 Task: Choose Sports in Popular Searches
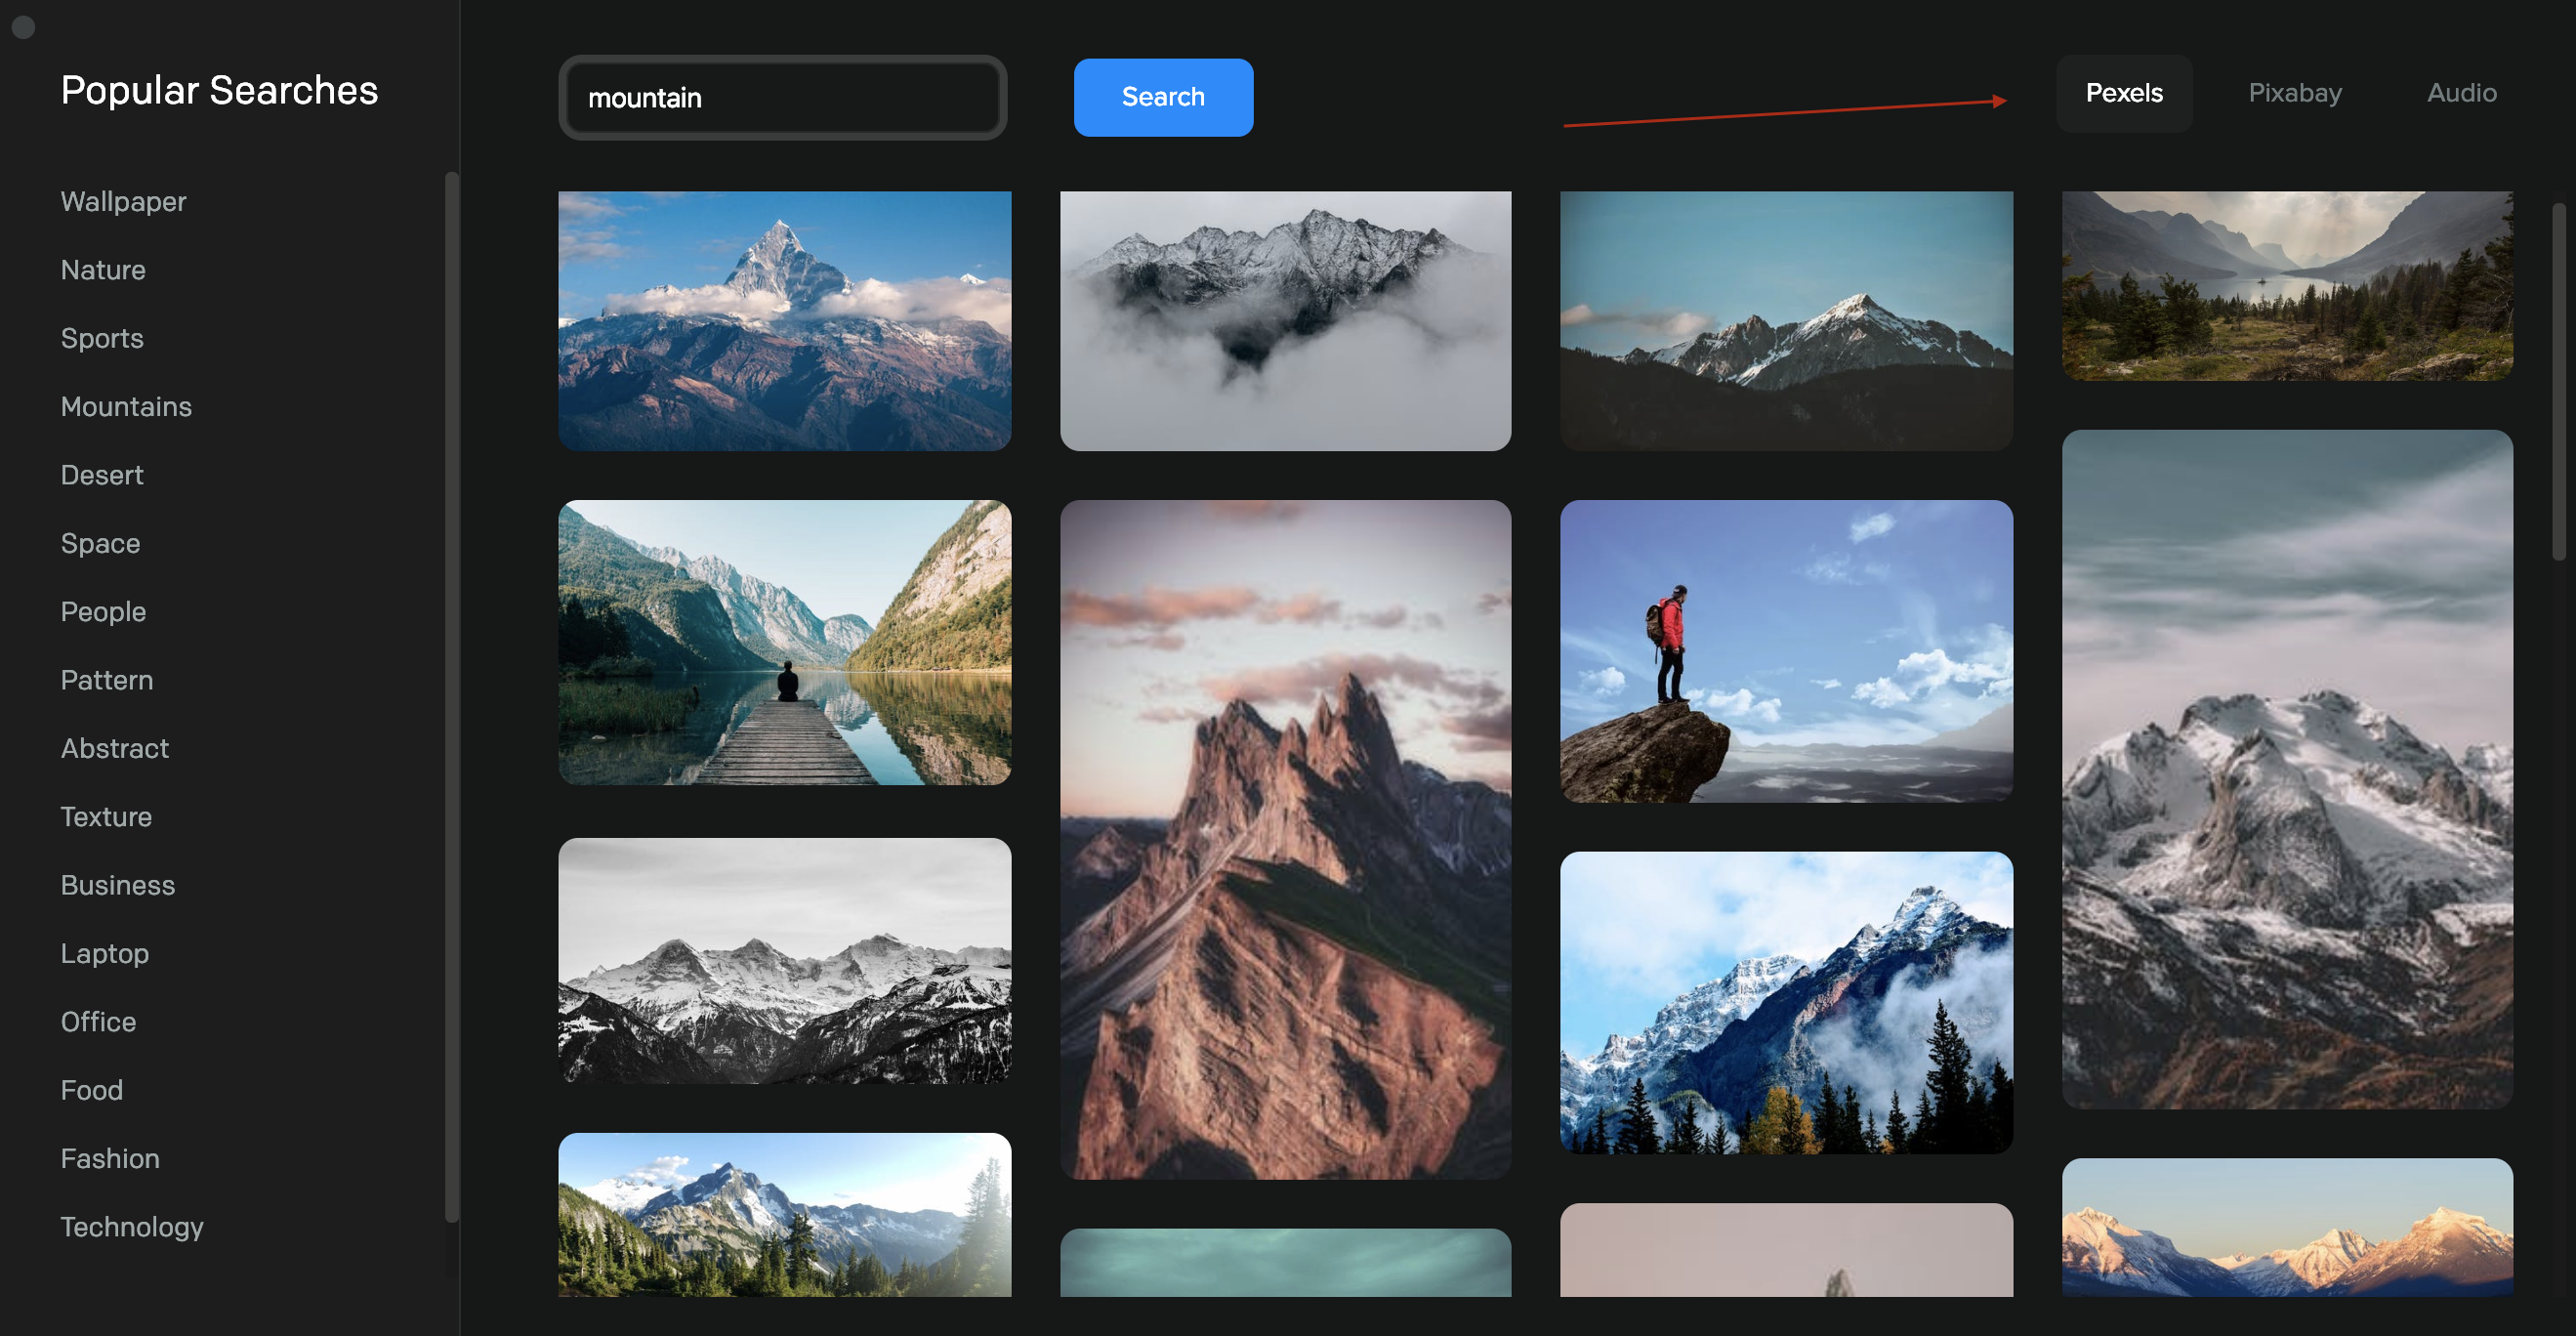(102, 338)
